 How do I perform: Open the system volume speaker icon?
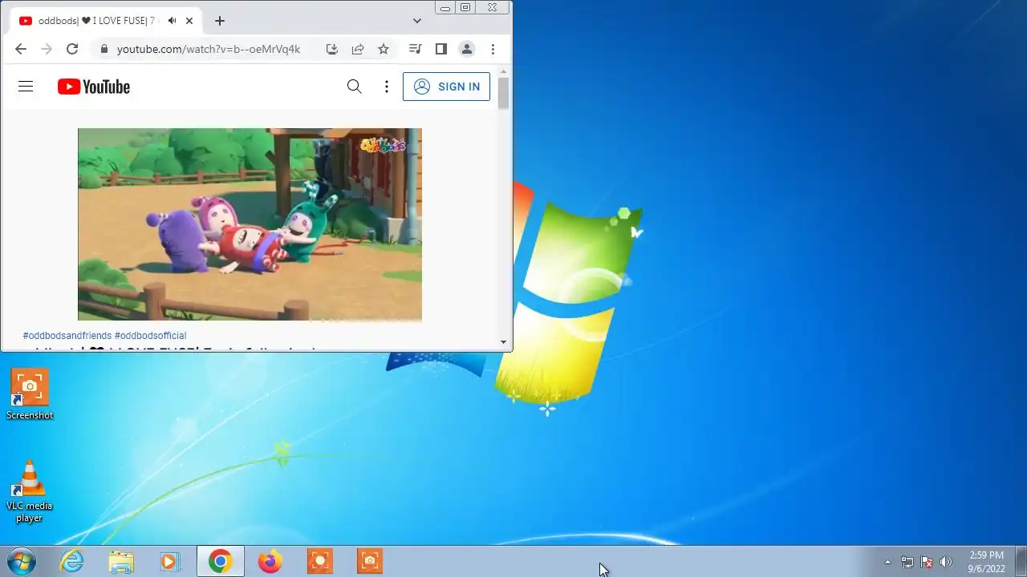point(946,562)
